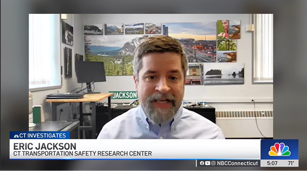Screen dimensions: 307x171
Task: Click the NBCConnecticut handle text
Action: click(237, 163)
